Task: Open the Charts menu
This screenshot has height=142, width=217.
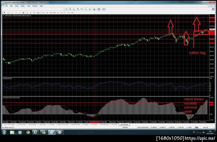Action: tap(22, 6)
